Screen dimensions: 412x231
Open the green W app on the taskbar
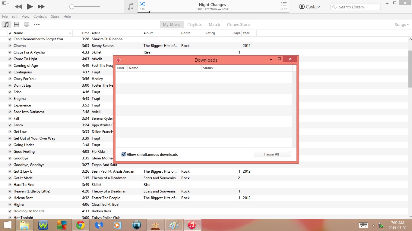pyautogui.click(x=43, y=225)
